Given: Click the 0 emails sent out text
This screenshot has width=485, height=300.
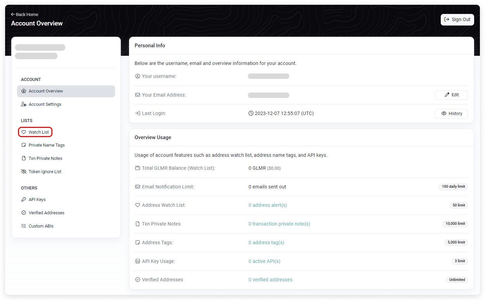Looking at the screenshot, I should pyautogui.click(x=267, y=187).
